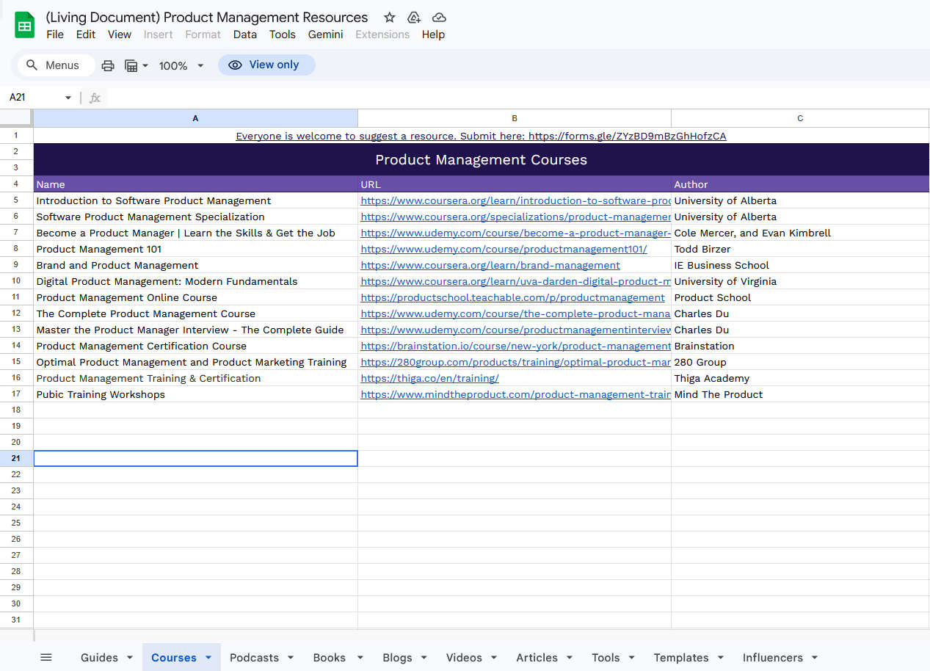Click the Google Sheets home logo

tap(24, 25)
